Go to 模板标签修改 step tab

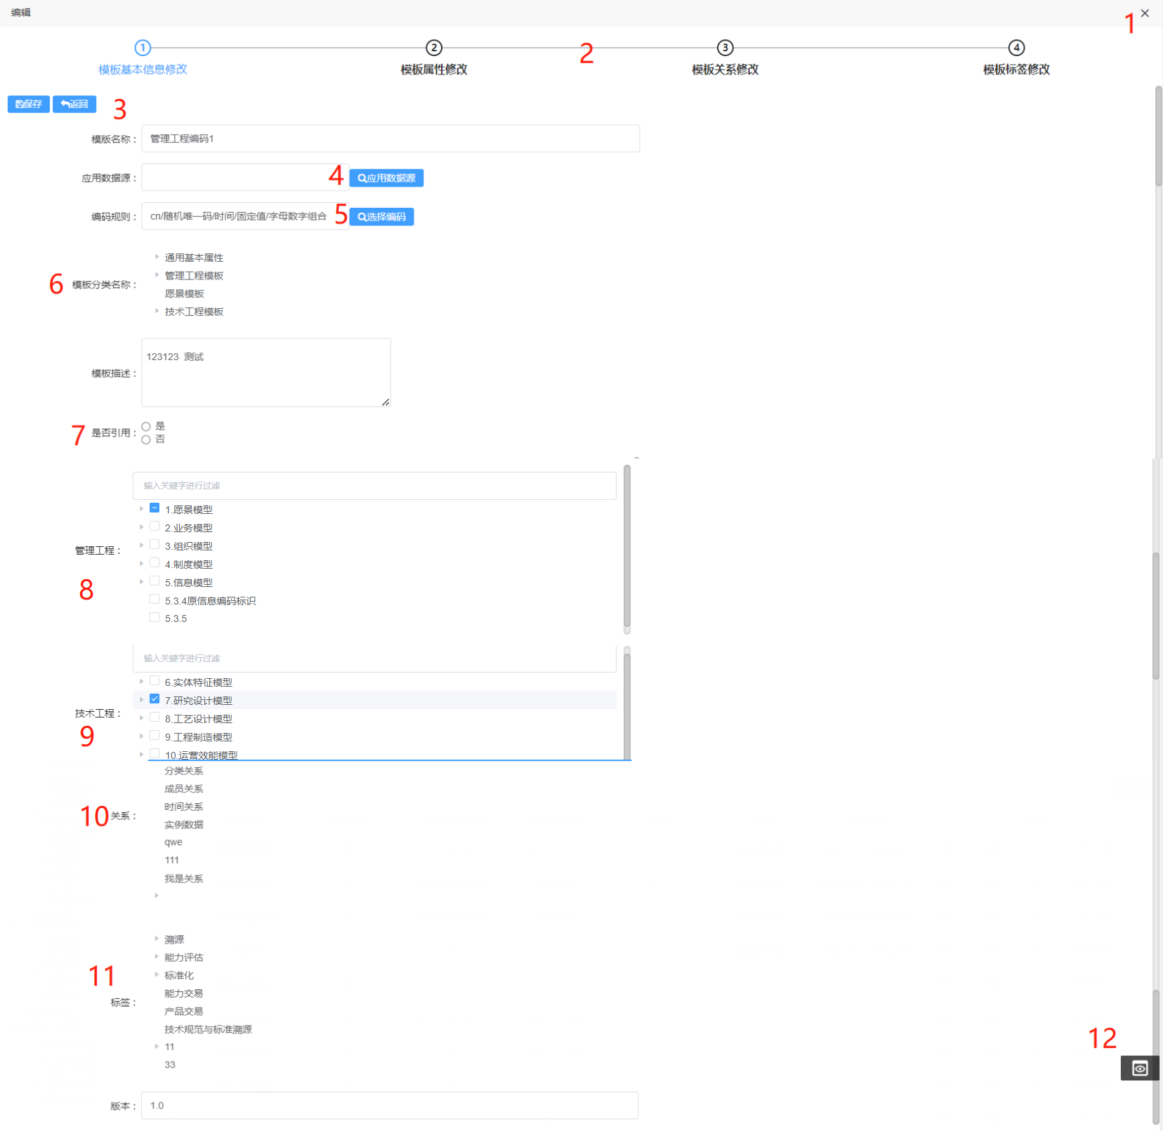pyautogui.click(x=1016, y=70)
